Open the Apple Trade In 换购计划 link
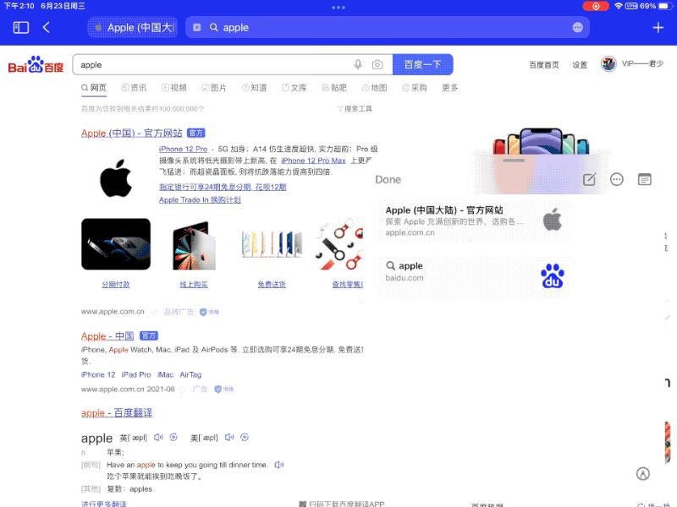Viewport: 677px width, 507px height. pos(201,199)
